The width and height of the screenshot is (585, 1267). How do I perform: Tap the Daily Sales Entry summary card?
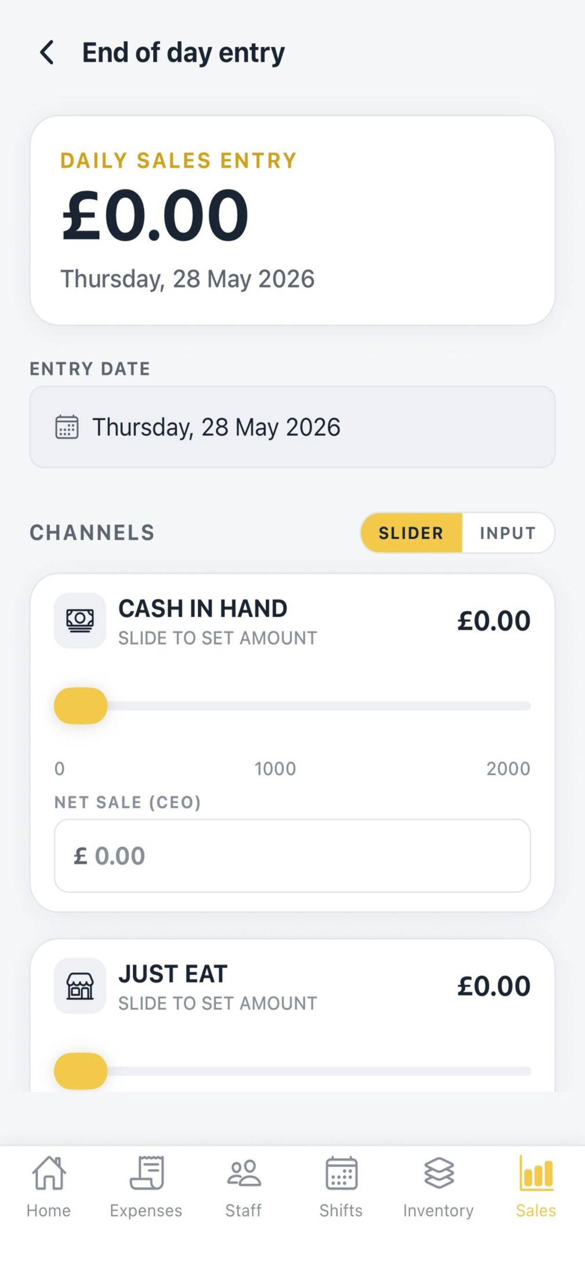[x=292, y=220]
